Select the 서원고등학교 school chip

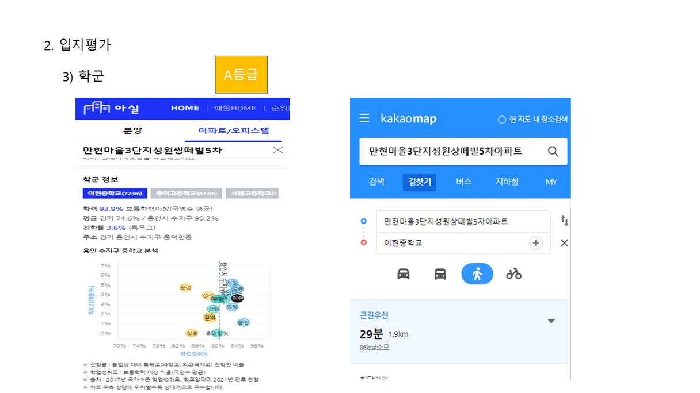pos(252,194)
